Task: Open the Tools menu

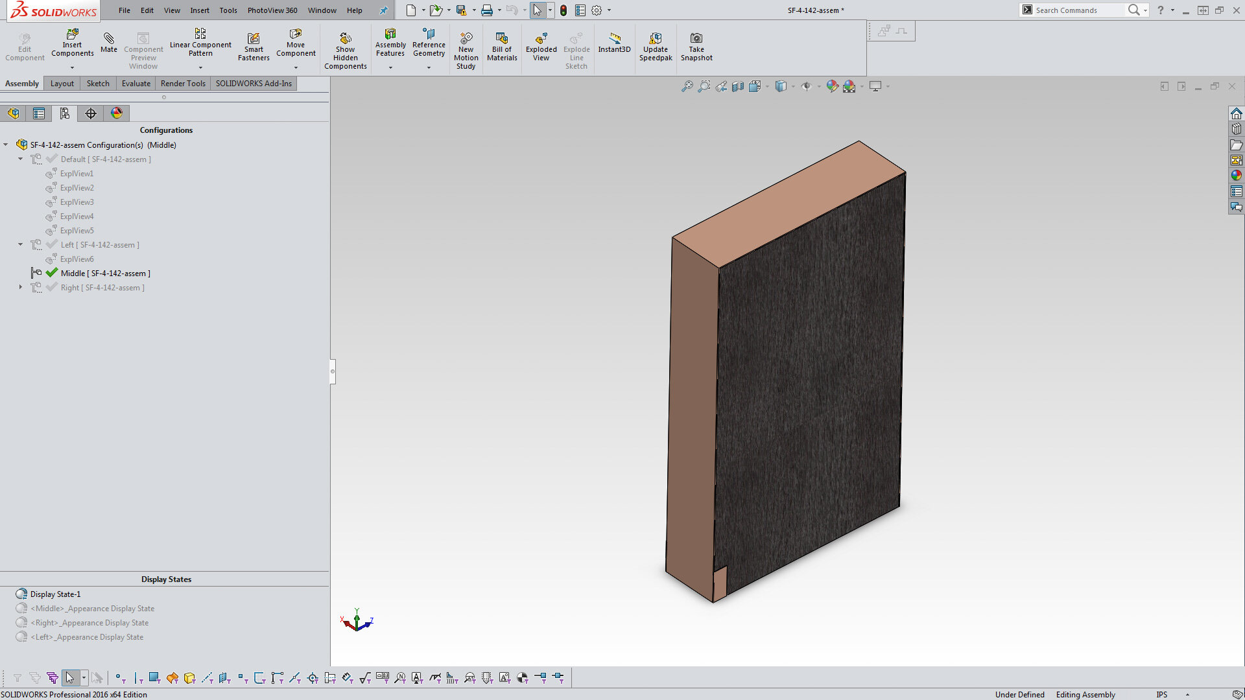Action: coord(228,10)
